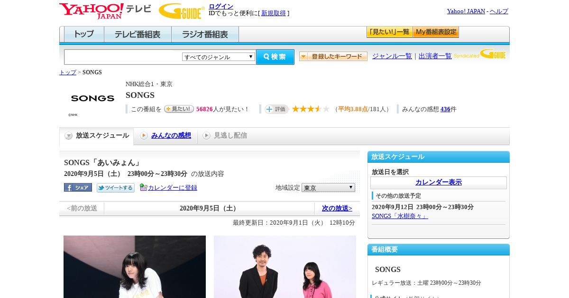Open region dropdown showing 東京
Screen dimensions: 569x298
click(x=328, y=187)
